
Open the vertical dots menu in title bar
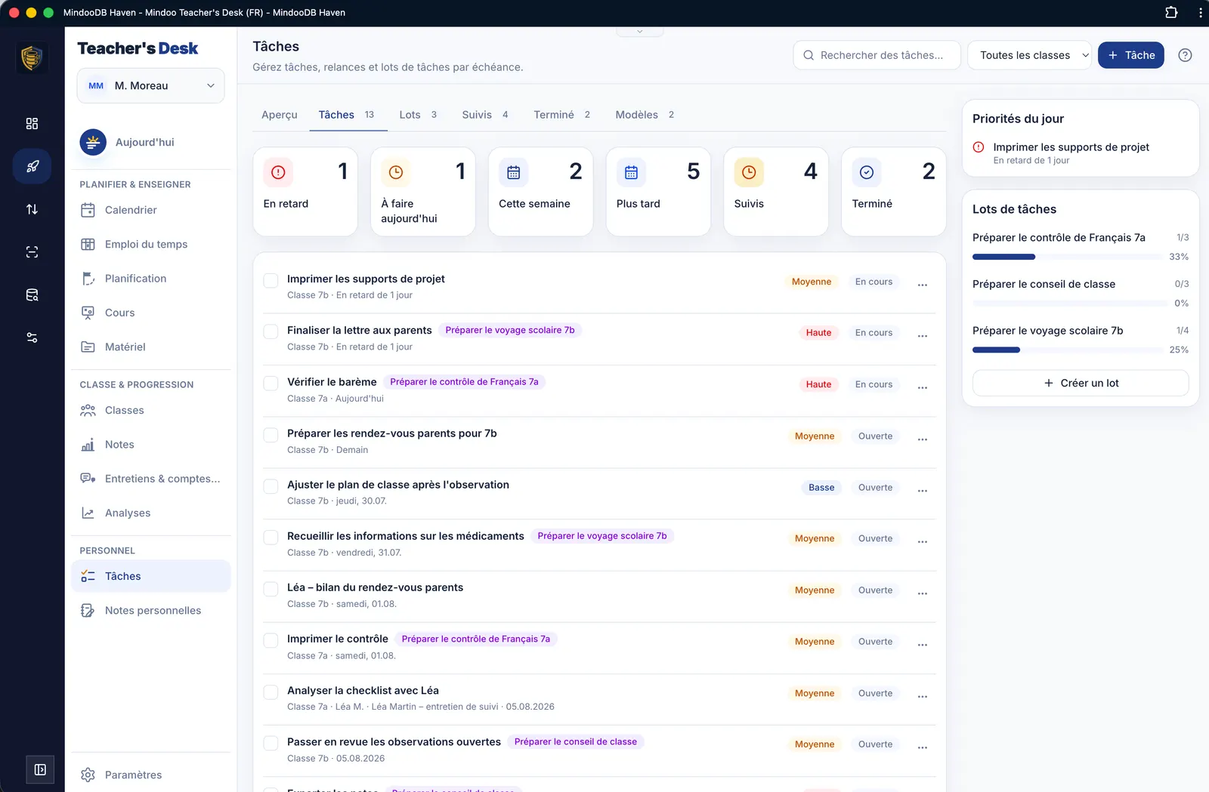pos(1200,12)
